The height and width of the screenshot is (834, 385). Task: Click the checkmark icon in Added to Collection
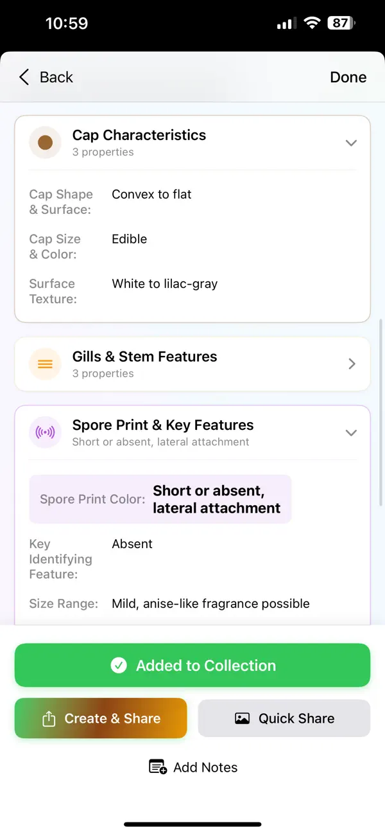(x=119, y=665)
